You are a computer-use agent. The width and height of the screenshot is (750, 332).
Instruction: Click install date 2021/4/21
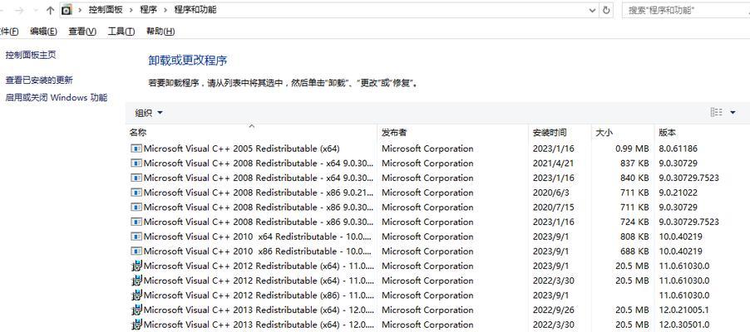[553, 164]
